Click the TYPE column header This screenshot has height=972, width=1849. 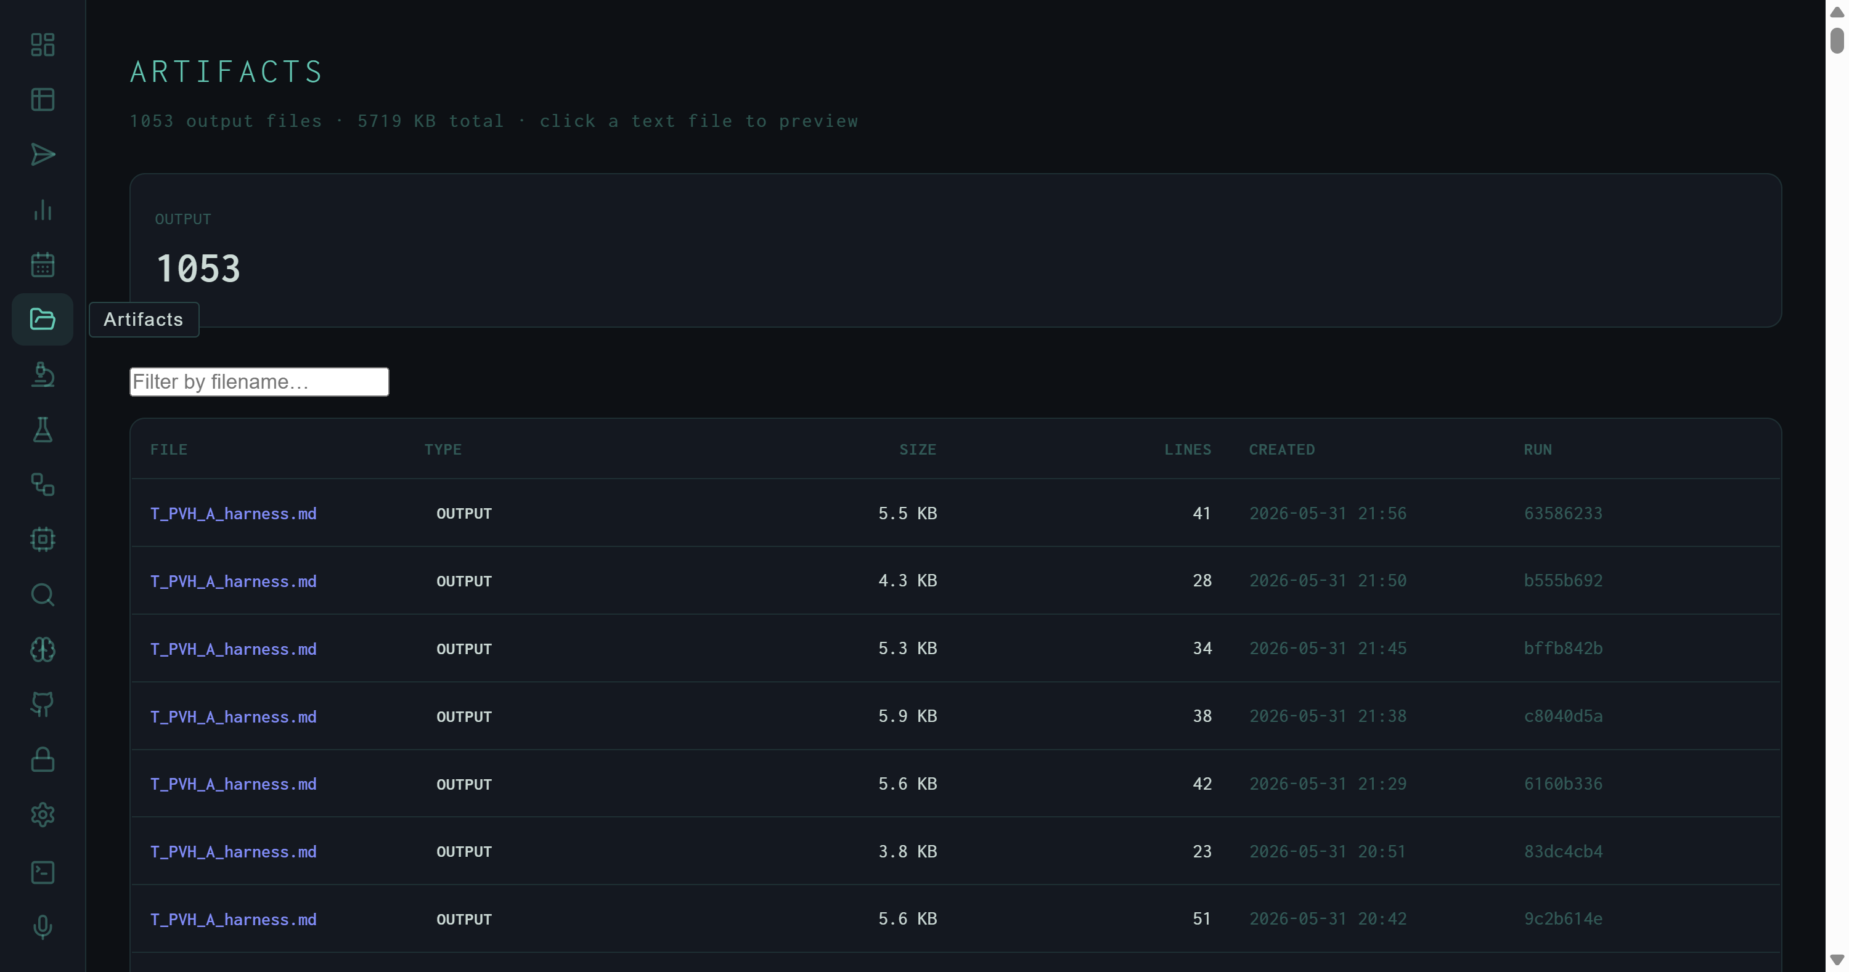click(x=443, y=449)
